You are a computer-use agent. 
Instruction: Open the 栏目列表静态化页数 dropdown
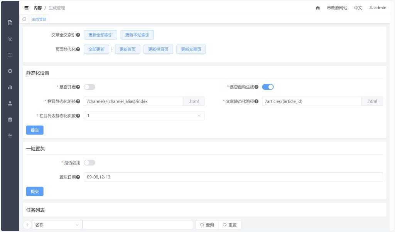(144, 116)
